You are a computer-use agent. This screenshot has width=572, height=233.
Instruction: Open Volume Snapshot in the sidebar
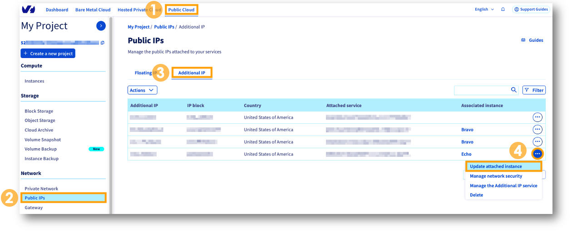pyautogui.click(x=43, y=140)
